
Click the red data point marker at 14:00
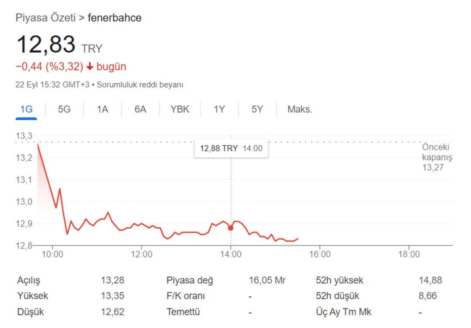(x=231, y=228)
